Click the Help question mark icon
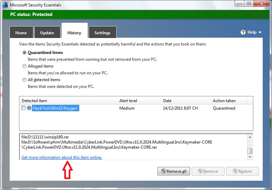This screenshot has height=190, width=272. click(243, 32)
